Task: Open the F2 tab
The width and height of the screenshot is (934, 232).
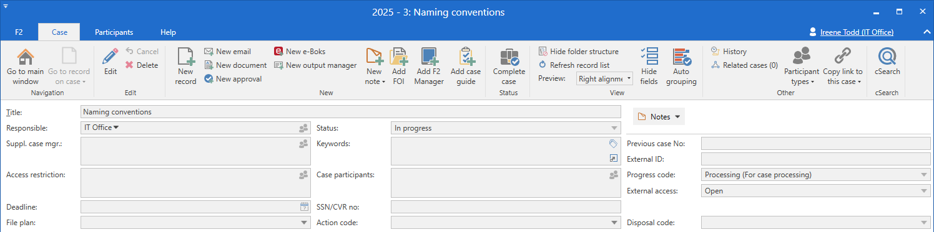Action: (19, 32)
